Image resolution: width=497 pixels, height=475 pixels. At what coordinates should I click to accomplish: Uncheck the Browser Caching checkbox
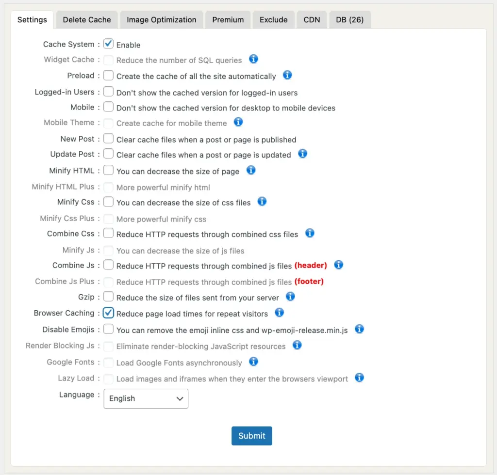tap(108, 313)
